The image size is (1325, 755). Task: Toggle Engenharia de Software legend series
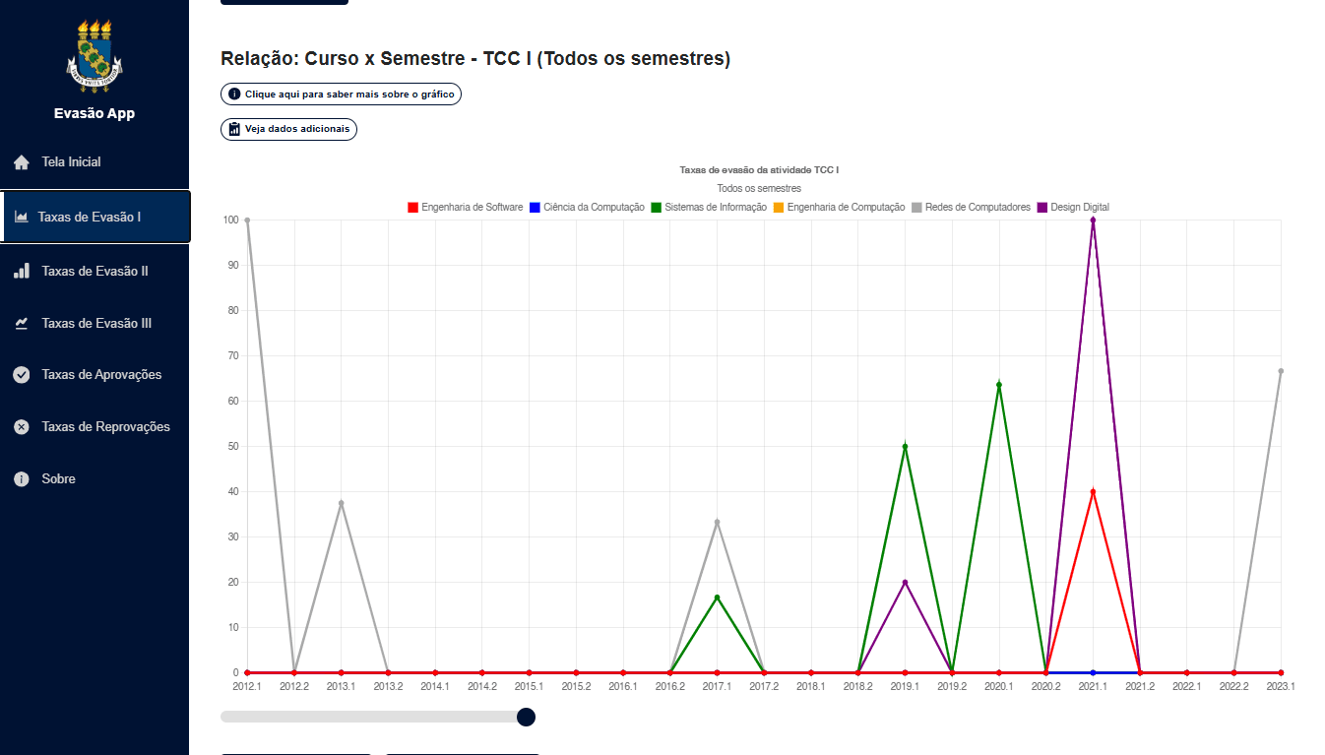pos(465,208)
